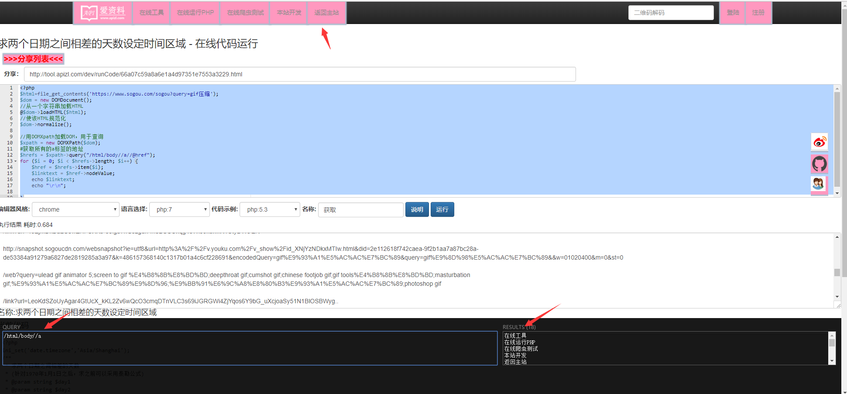Click the 爱资料 API logo
The width and height of the screenshot is (847, 394).
click(103, 13)
